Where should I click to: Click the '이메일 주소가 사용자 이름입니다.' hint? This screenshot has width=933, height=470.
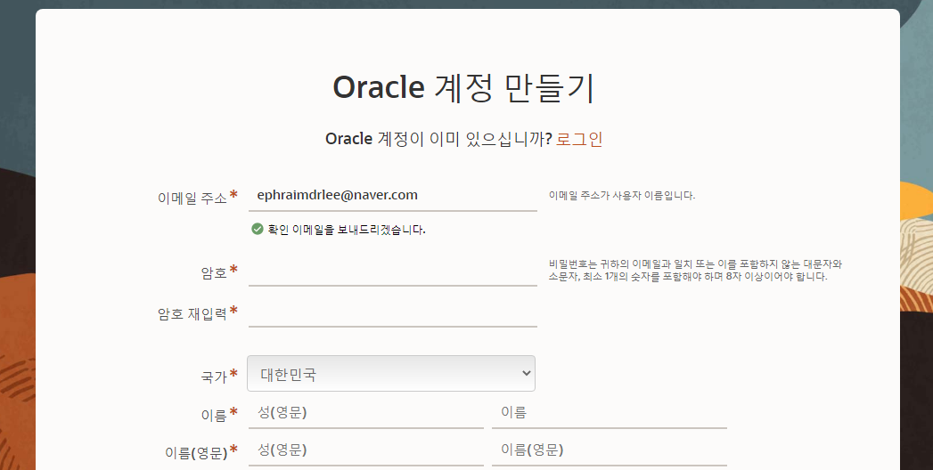tap(622, 195)
